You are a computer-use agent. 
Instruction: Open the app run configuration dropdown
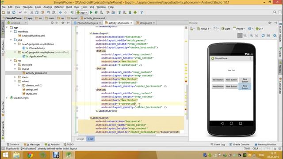click(x=82, y=12)
